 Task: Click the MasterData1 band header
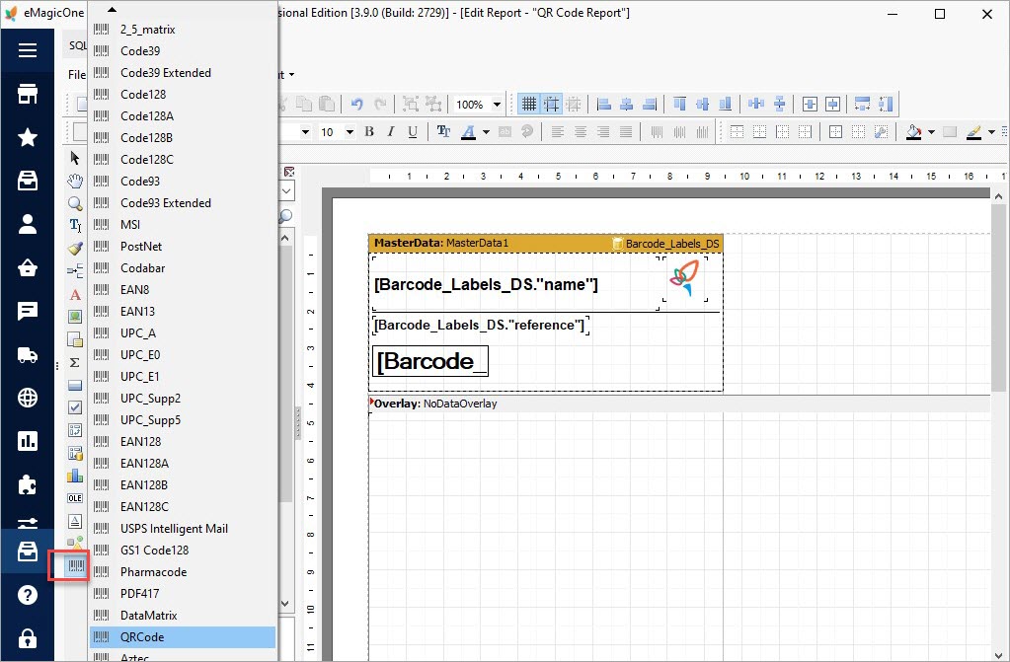(546, 243)
